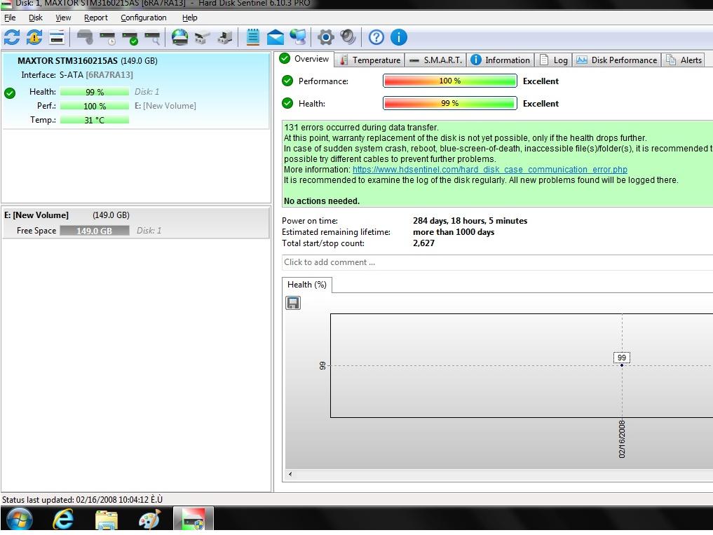
Task: Select the MAXTOR STM3160215AS disk entry
Action: pos(135,91)
